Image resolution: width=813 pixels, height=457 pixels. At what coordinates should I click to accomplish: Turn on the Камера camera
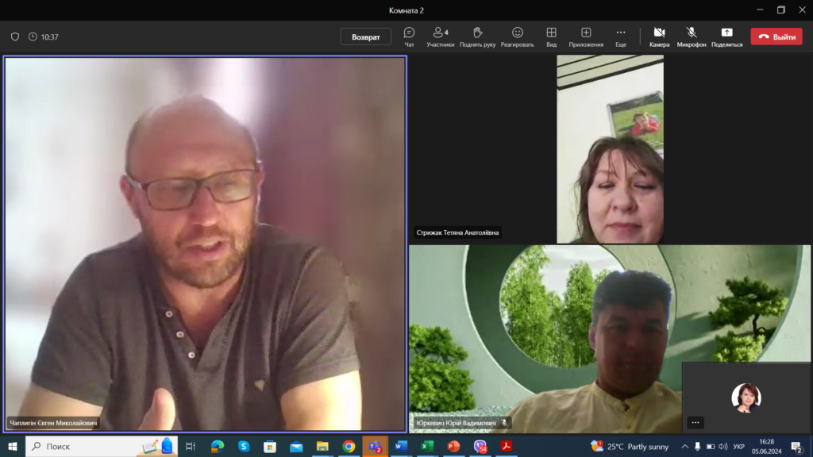pos(659,36)
